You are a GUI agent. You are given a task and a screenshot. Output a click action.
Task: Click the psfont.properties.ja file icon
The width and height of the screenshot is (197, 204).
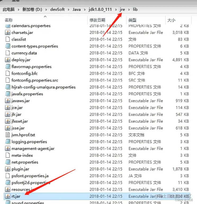pos(7,176)
